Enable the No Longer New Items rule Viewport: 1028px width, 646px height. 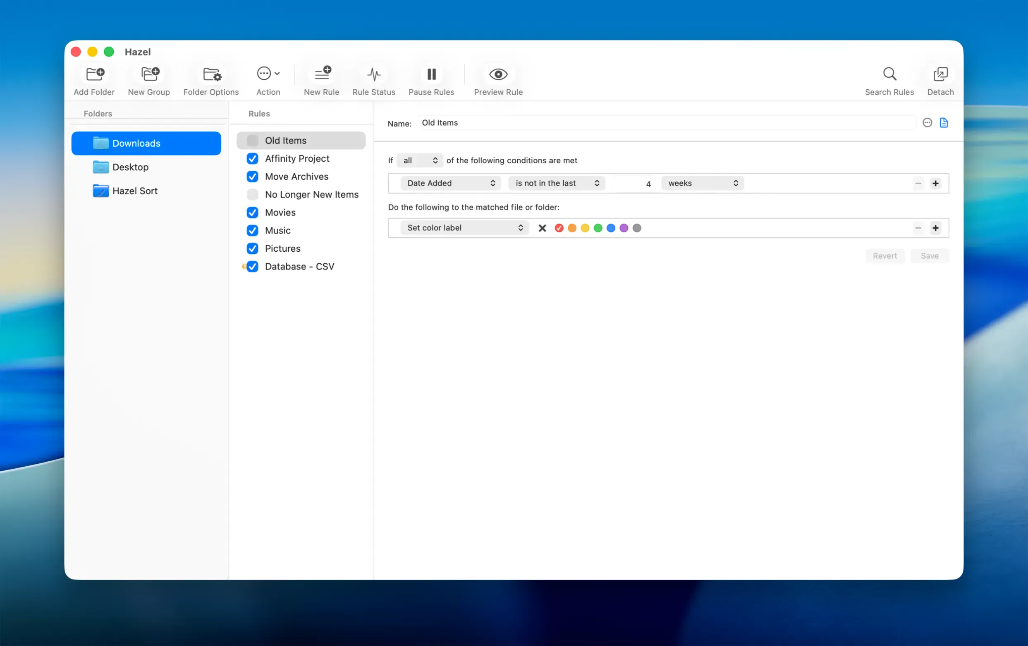pos(253,195)
